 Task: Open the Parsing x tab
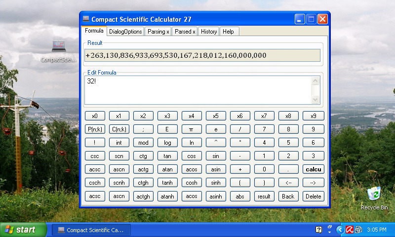(x=158, y=32)
